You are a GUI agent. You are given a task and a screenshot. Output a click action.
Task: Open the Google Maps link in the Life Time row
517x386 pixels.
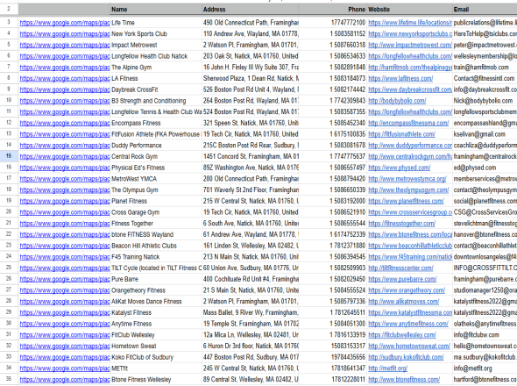pos(65,23)
